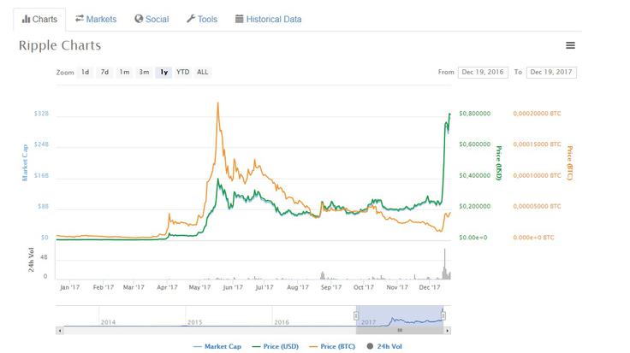Click the 0,00020000 BTC axis label
Viewport: 630px width, 353px height.
click(x=537, y=114)
